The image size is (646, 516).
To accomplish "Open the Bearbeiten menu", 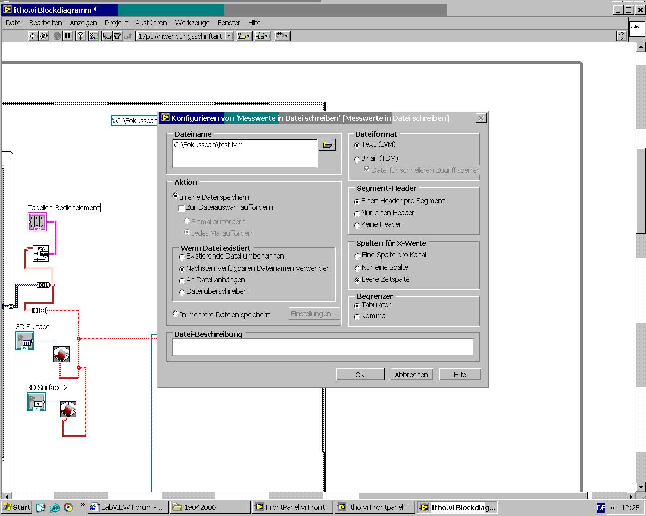I will tap(45, 23).
